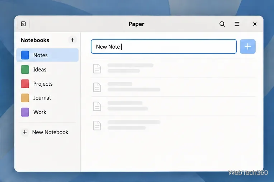This screenshot has height=182, width=274.
Task: Select the Work notebook
Action: point(47,112)
